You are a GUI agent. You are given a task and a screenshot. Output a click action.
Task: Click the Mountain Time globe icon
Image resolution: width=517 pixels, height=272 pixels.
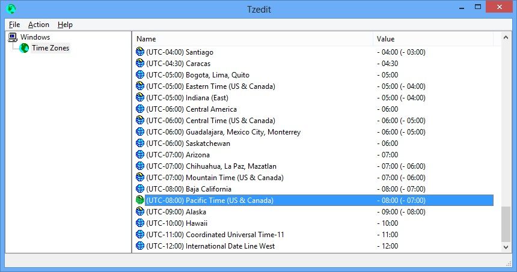140,177
